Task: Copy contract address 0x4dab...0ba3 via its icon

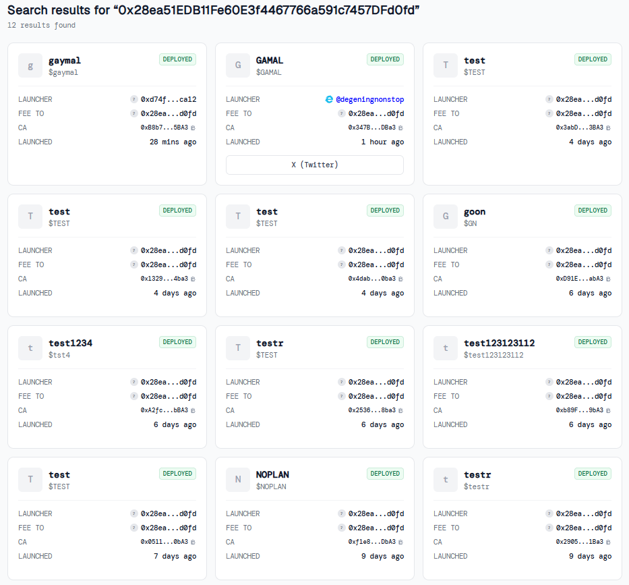Action: point(400,279)
